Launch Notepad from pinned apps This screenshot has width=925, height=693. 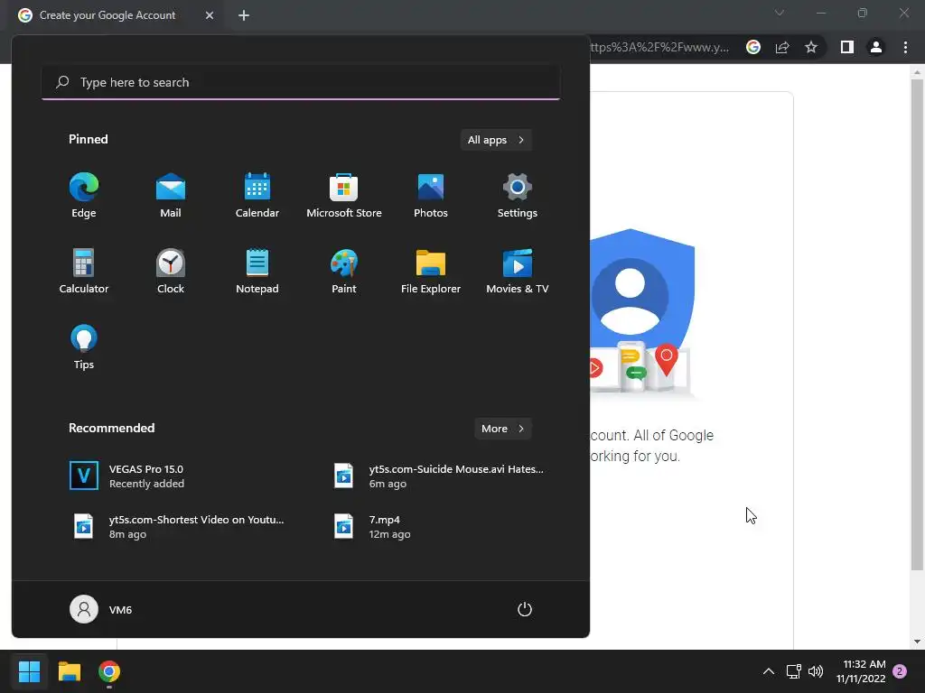[x=257, y=272]
